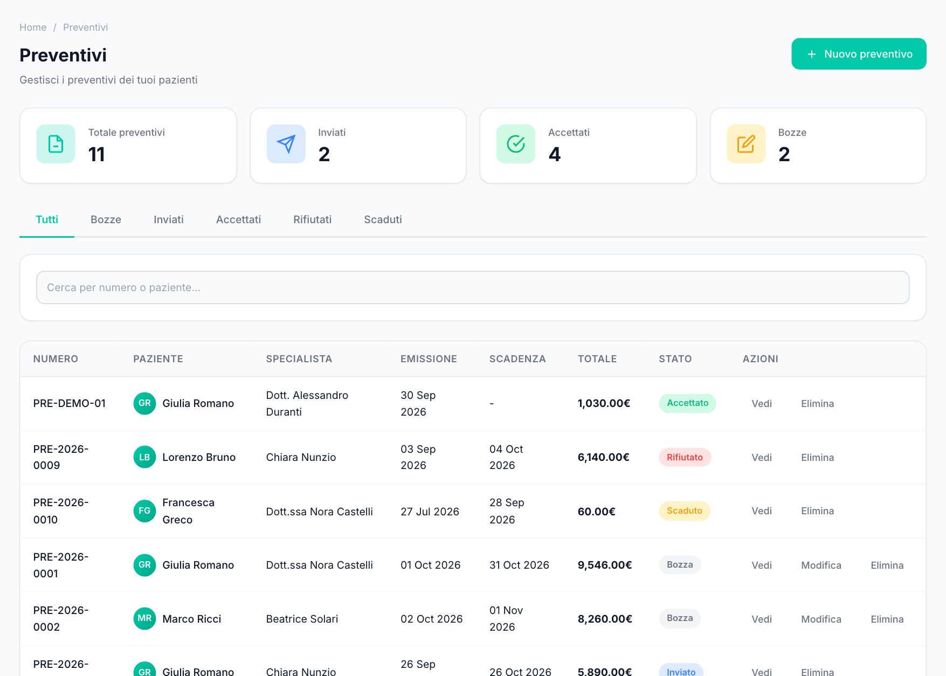Go to Home in breadcrumb

(x=33, y=27)
